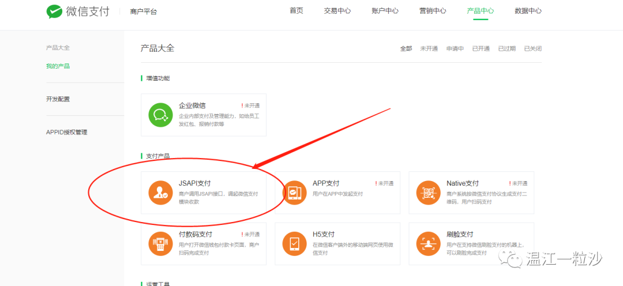Open the JSAPI支付 product title

coord(195,183)
